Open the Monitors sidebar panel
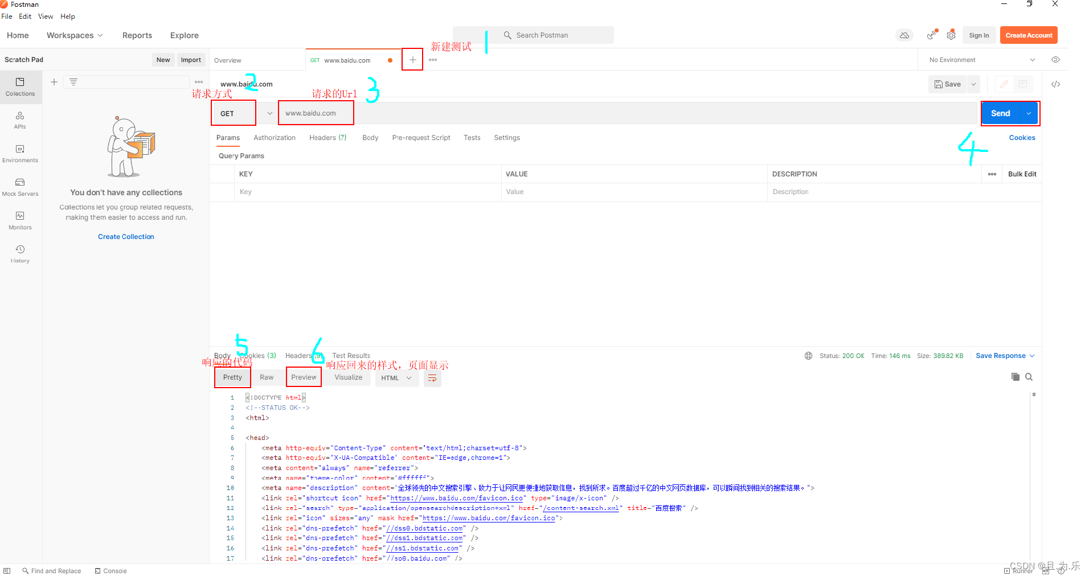The image size is (1089, 576). [20, 221]
